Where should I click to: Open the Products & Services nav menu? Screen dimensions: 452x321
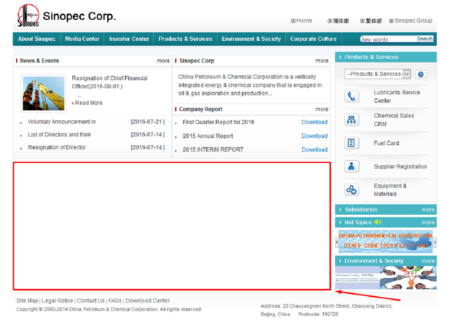click(x=185, y=39)
